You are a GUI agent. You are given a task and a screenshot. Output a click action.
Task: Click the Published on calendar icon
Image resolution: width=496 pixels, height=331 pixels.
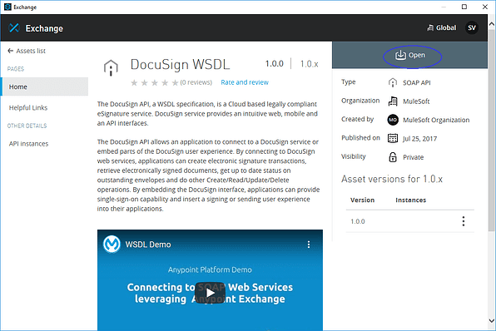(393, 138)
